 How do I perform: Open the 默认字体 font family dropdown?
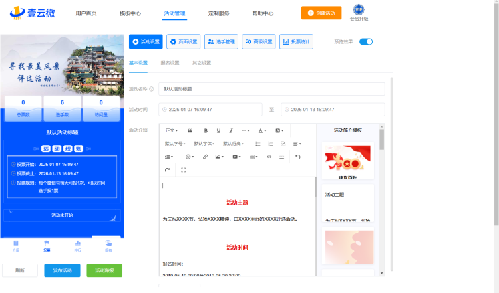[x=205, y=144]
